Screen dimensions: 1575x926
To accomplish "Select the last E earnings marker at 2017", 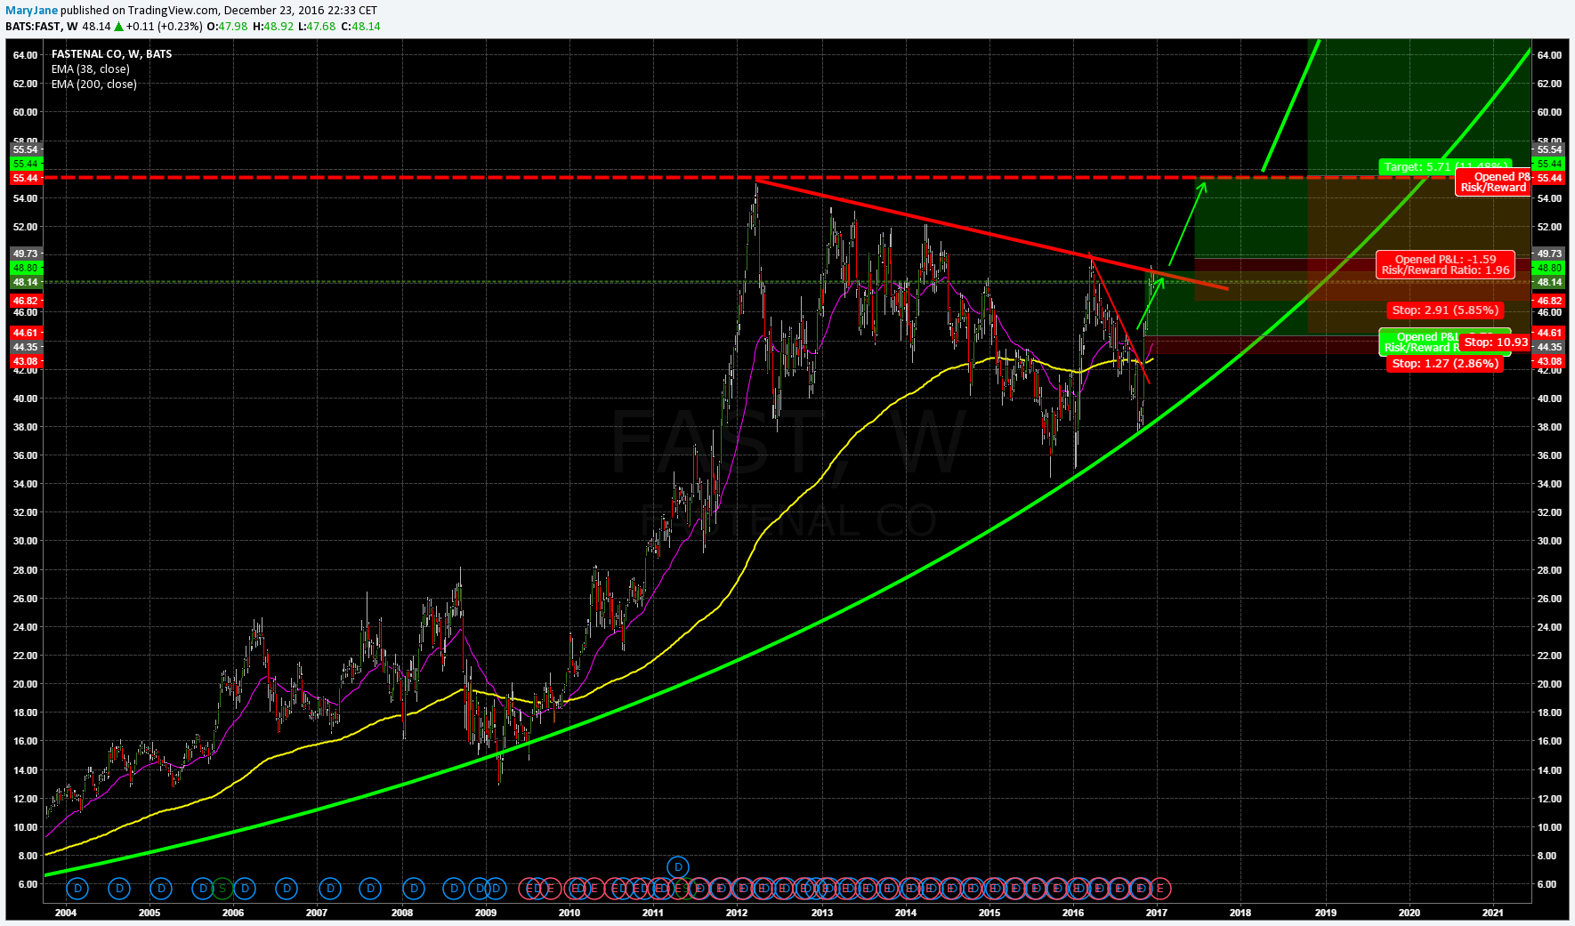I will pos(1160,888).
